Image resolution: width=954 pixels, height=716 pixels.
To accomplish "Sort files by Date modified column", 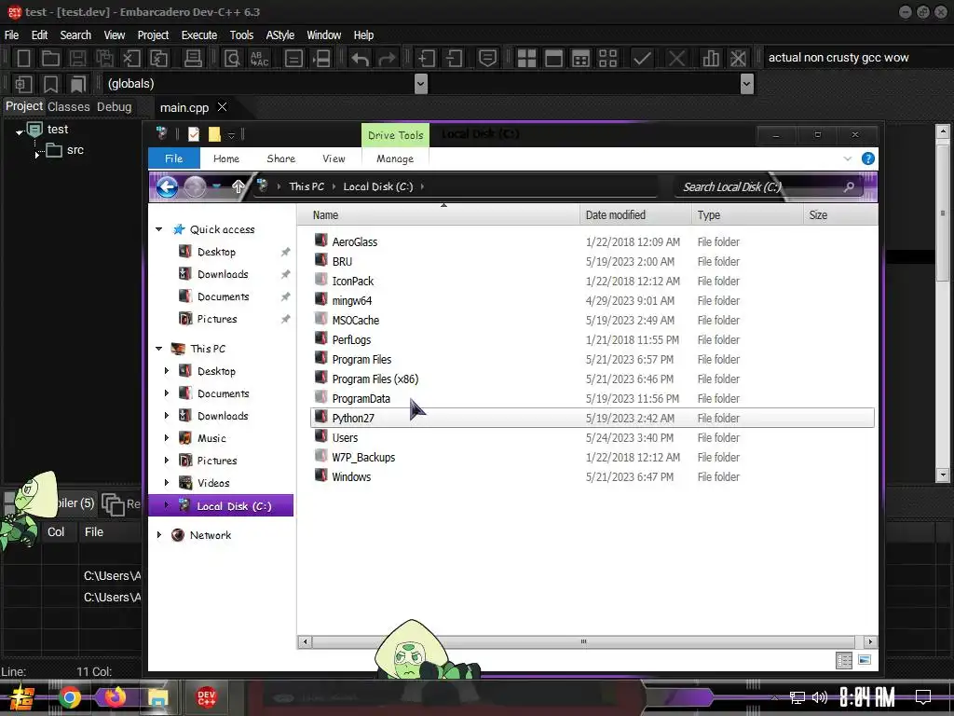I will click(634, 215).
